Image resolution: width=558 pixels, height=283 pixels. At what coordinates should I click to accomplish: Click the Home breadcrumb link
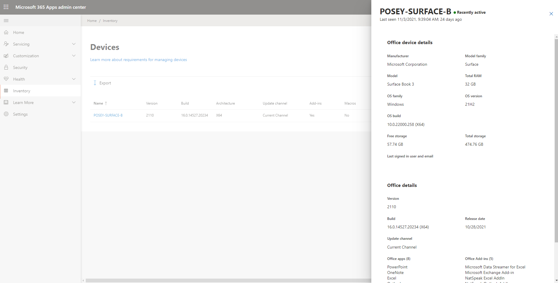click(x=92, y=21)
